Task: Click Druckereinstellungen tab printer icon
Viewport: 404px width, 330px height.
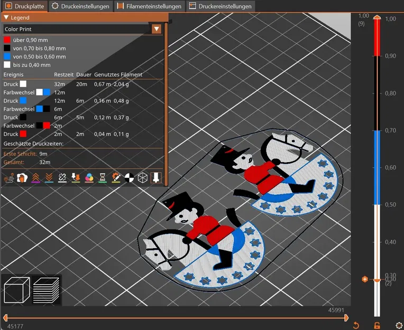Action: (x=192, y=6)
